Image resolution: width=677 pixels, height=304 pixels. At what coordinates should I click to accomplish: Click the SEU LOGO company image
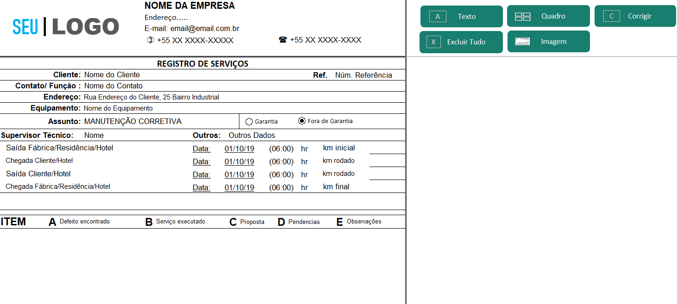click(66, 27)
